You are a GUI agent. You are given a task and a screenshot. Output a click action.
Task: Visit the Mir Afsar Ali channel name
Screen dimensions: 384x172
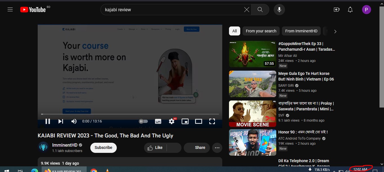(x=288, y=56)
